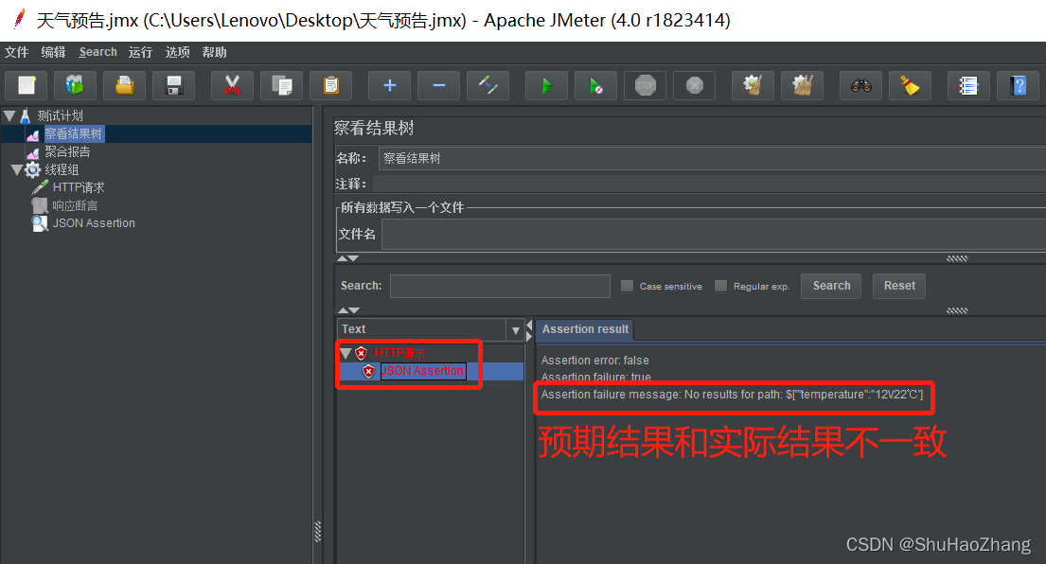
Task: Collapse all nodes with minus icon
Action: click(439, 85)
